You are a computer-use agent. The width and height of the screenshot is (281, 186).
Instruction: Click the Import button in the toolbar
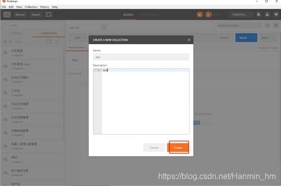(x=36, y=15)
